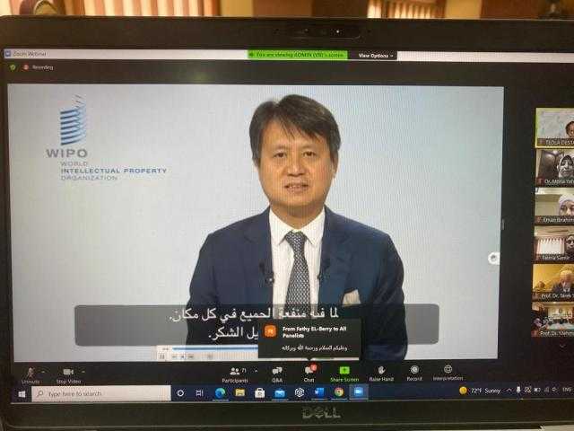
Task: Click the circular marker at shared screen edge
Action: click(x=494, y=258)
